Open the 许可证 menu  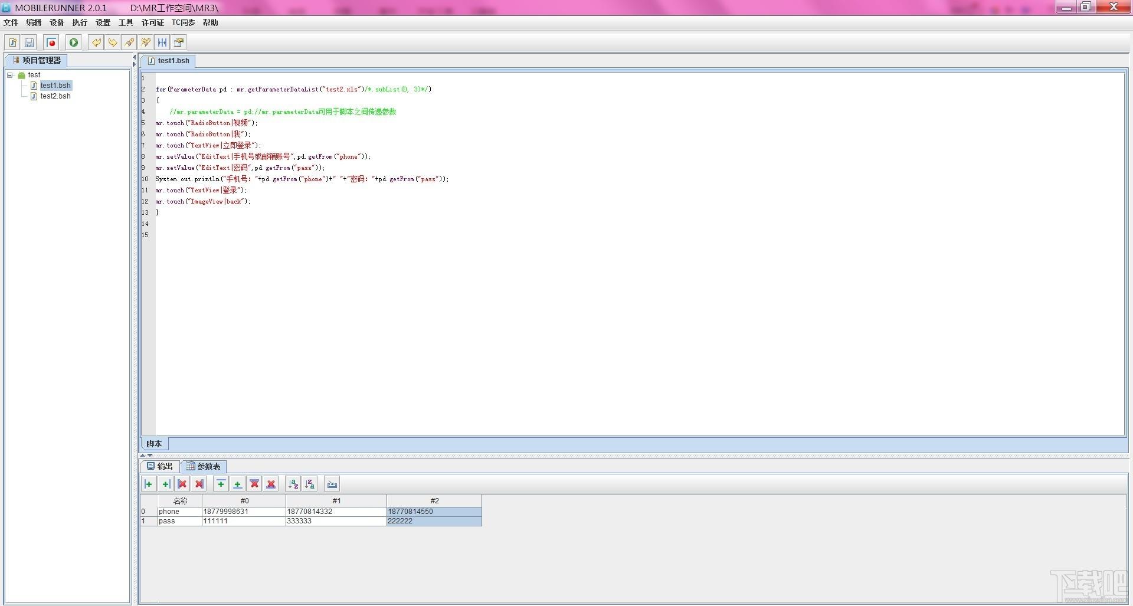[x=153, y=22]
